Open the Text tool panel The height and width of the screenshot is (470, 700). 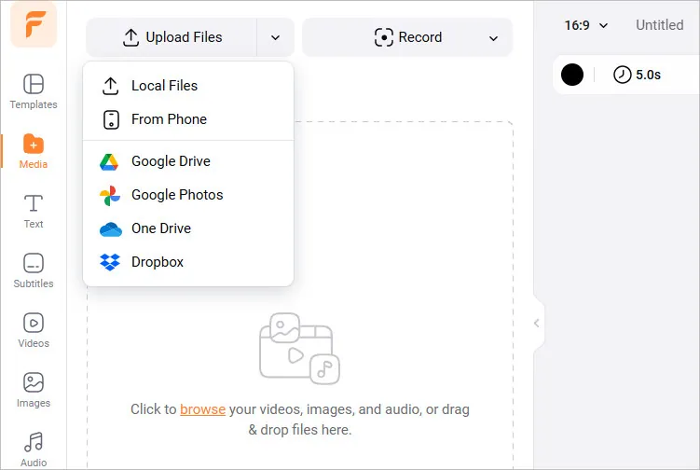pos(34,212)
